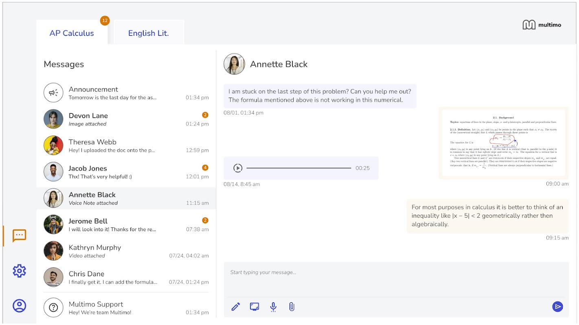Open settings via the gear icon
The height and width of the screenshot is (325, 579).
(19, 271)
